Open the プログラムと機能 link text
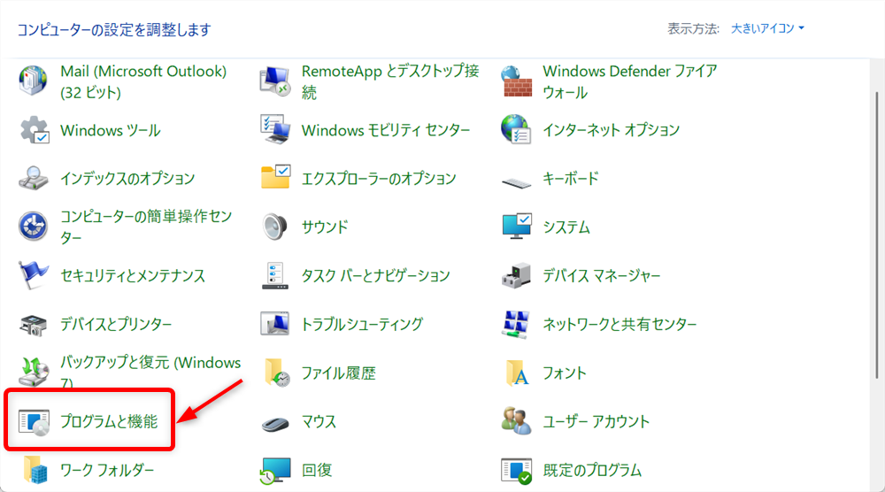The image size is (885, 492). tap(109, 421)
